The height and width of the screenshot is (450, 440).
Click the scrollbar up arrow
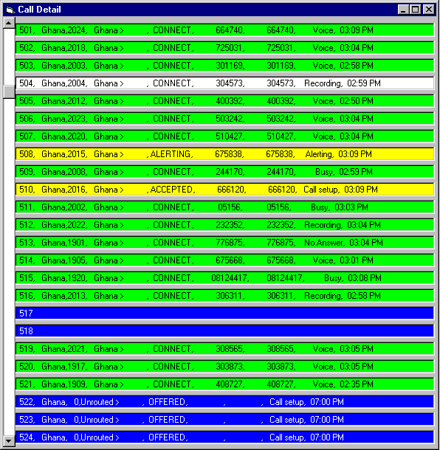(x=9, y=23)
